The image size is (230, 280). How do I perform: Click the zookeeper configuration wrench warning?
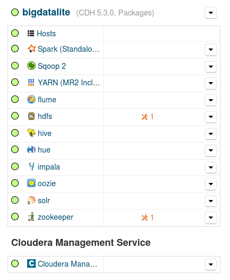click(147, 218)
